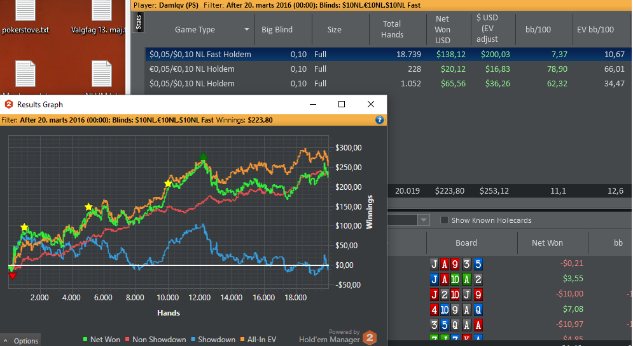The width and height of the screenshot is (633, 346).
Task: Click the red triangle low marker on graph
Action: (13, 276)
